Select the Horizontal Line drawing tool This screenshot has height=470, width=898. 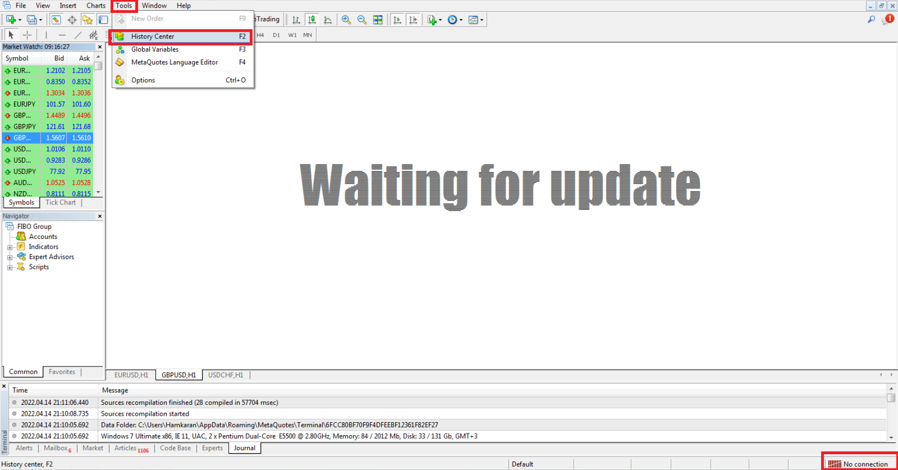click(62, 35)
